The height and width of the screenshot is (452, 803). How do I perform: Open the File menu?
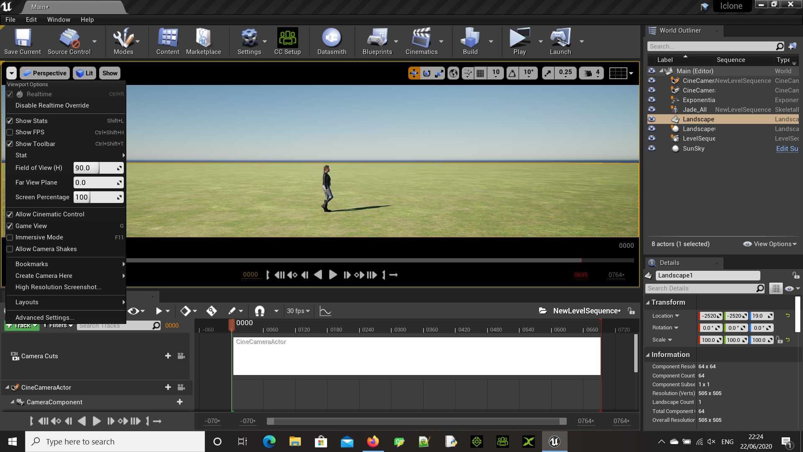coord(10,20)
